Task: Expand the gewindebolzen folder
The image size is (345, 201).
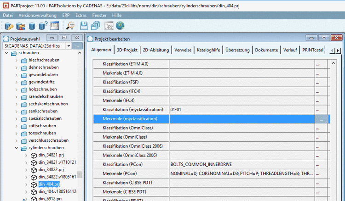Action: click(16, 75)
